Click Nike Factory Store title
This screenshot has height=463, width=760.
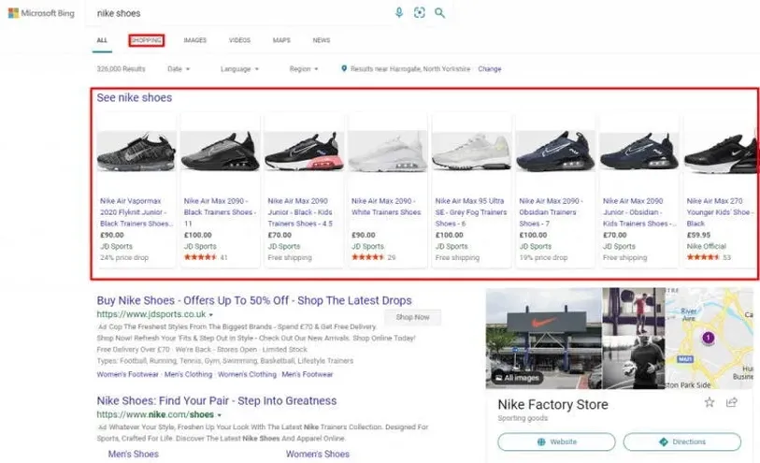552,404
